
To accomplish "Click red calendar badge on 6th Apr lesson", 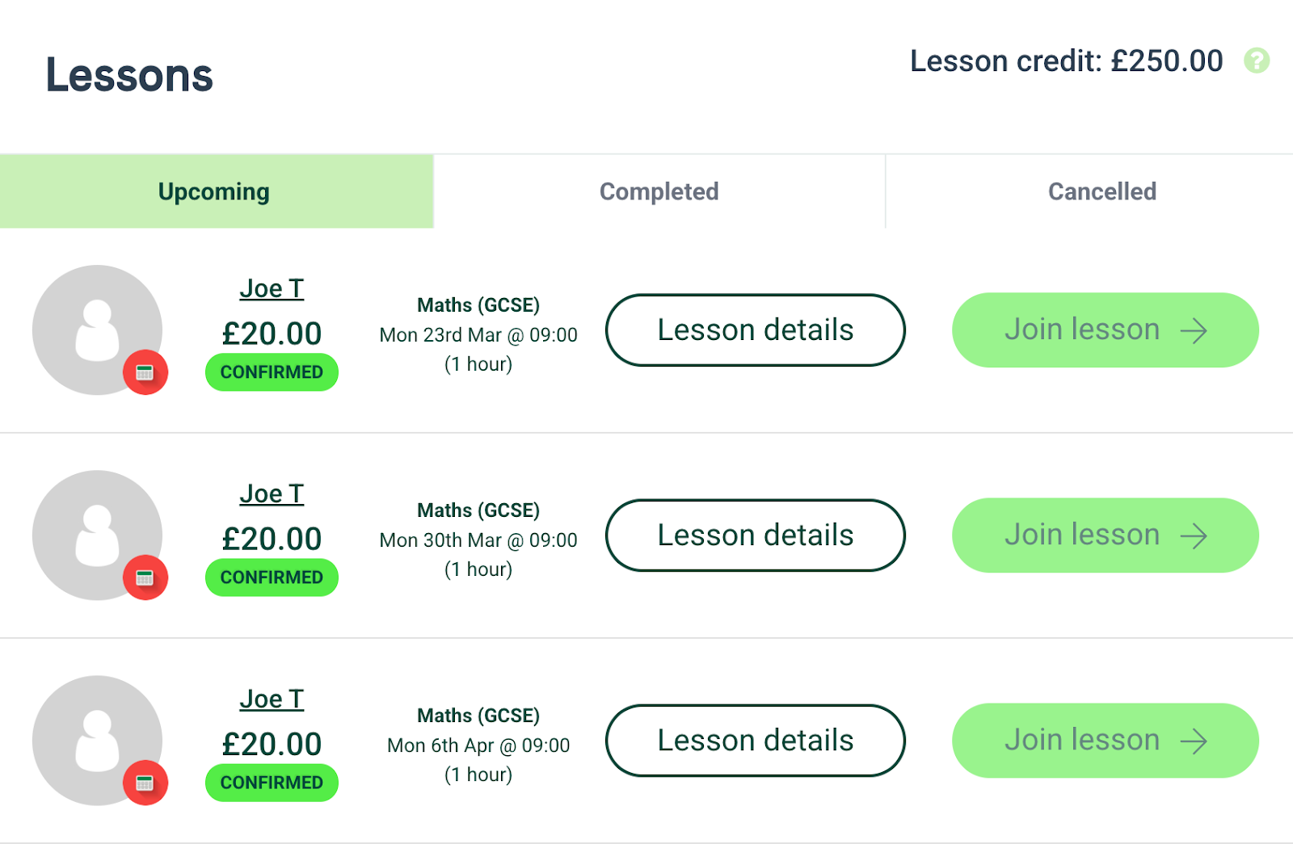I will (x=145, y=783).
